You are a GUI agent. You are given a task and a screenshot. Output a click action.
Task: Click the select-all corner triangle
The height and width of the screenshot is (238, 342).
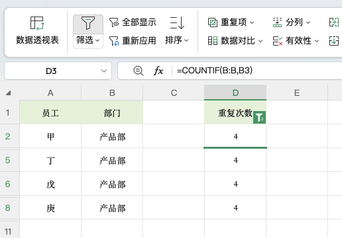[9, 93]
